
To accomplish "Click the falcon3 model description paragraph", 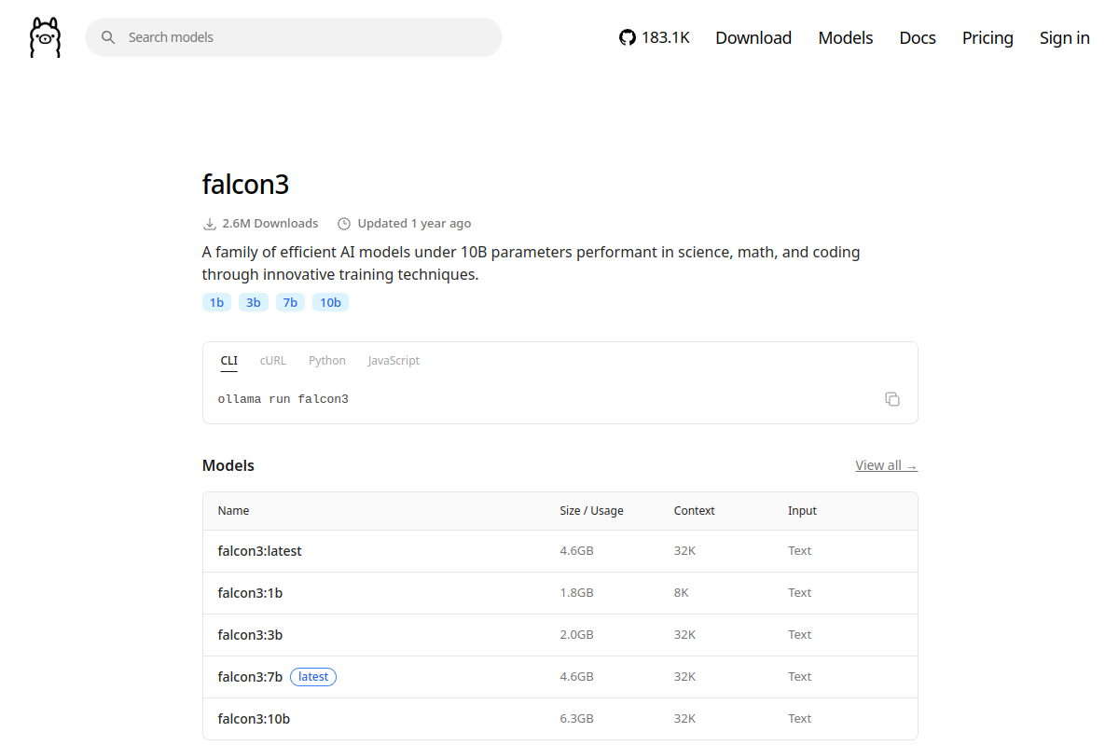I will tap(531, 264).
